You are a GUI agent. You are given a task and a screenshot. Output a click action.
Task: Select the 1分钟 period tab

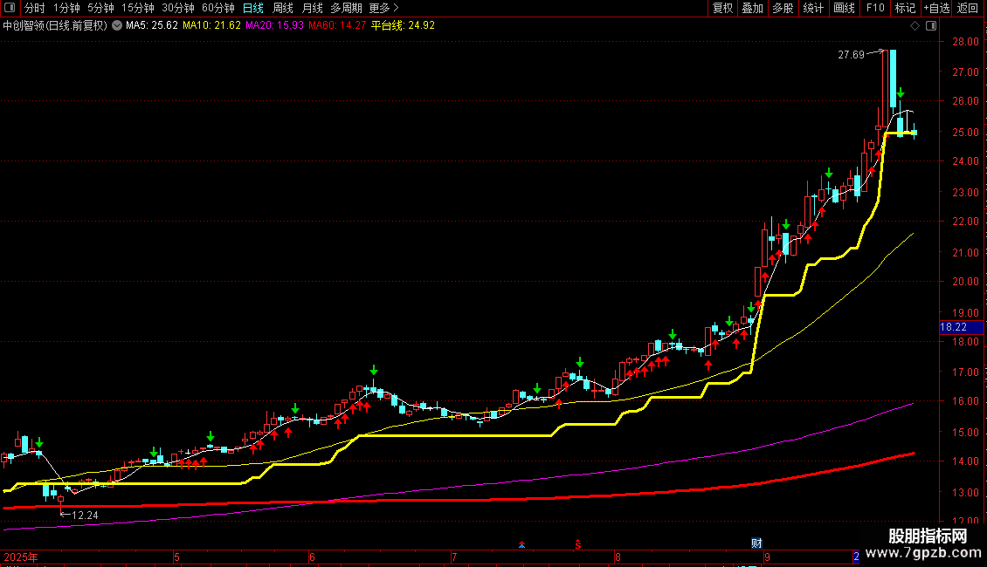coord(66,8)
